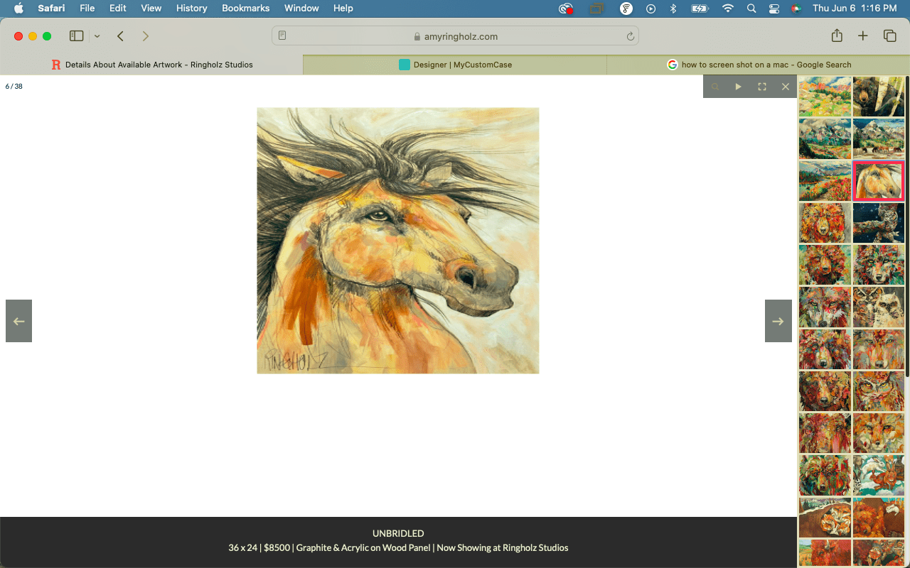This screenshot has height=568, width=910.
Task: Click the thumbnail strip scrollbar
Action: (x=907, y=227)
